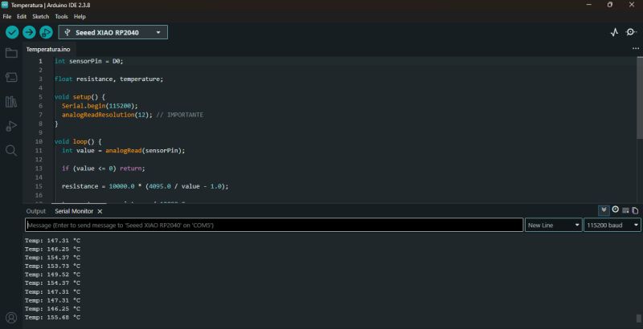
Task: Click serial output 'Temp: 149.52 °C'
Action: coord(52,274)
